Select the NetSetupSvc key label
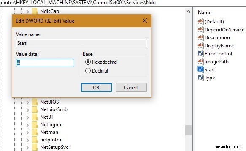This screenshot has height=151, width=246. (54, 147)
